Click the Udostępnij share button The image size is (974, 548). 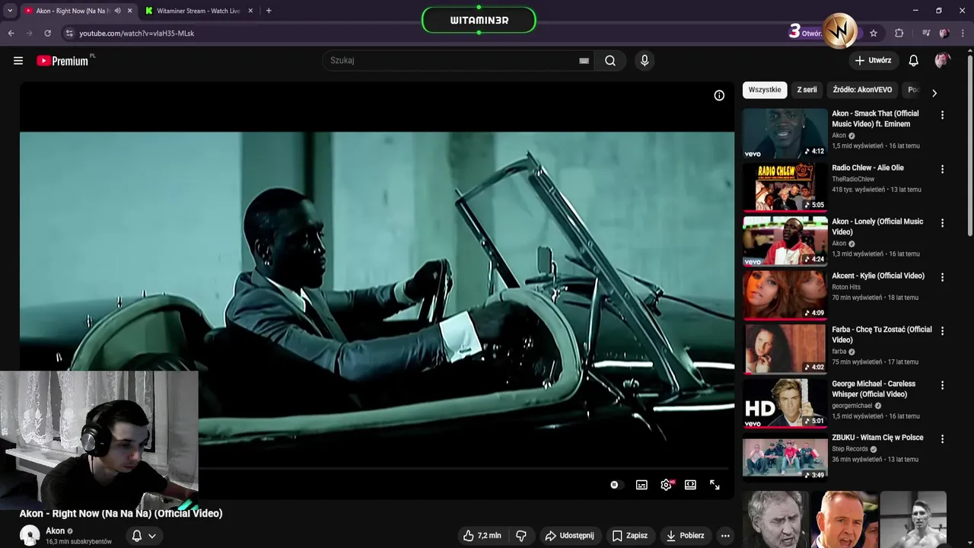tap(569, 536)
